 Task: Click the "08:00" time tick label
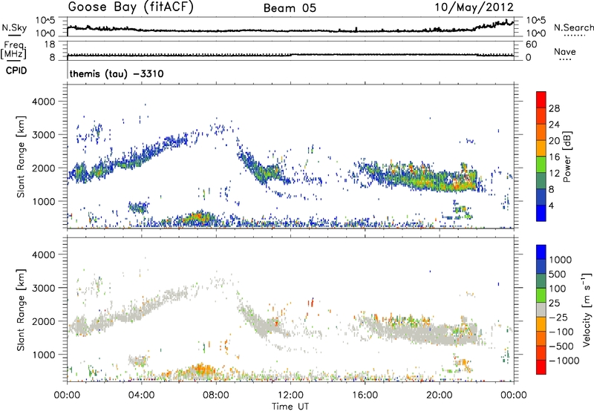coord(216,395)
